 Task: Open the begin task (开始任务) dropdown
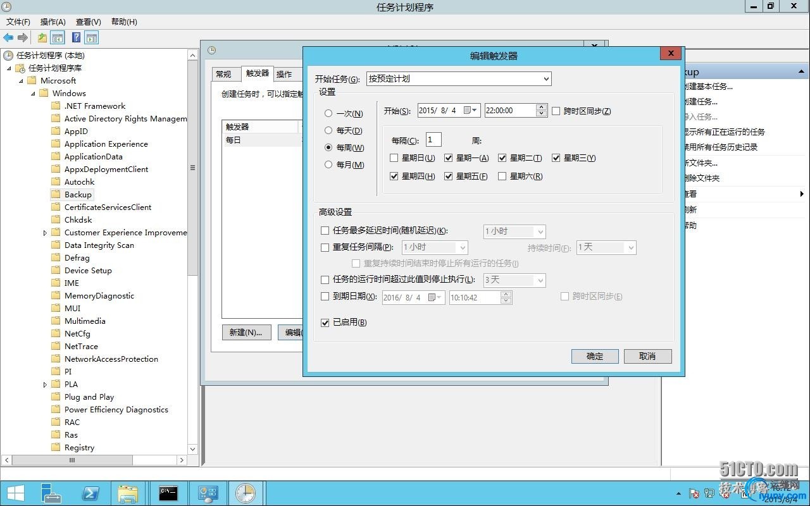[x=458, y=78]
